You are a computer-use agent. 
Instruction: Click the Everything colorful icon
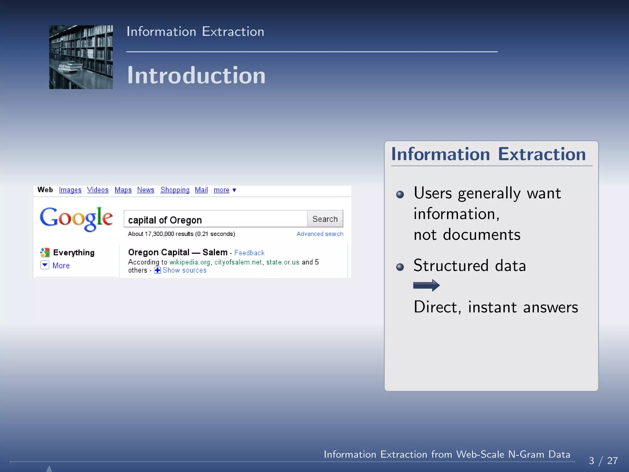point(45,253)
